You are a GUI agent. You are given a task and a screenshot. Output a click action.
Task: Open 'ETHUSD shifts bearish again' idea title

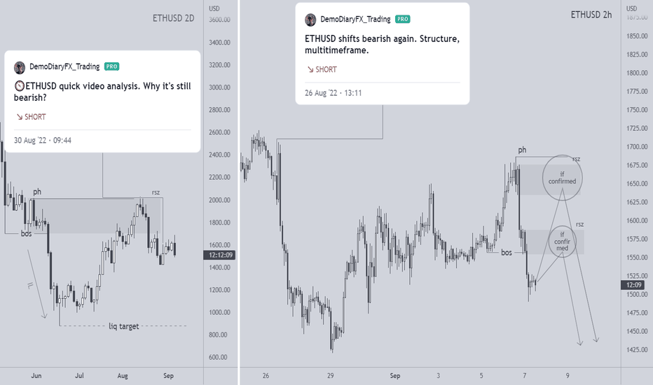(x=382, y=44)
